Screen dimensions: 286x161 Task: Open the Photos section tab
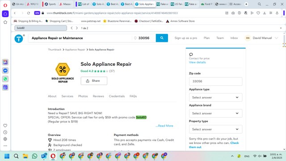tap(83, 96)
